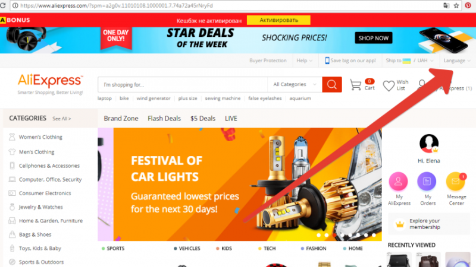Click the Pinterest extension icon

(x=468, y=5)
